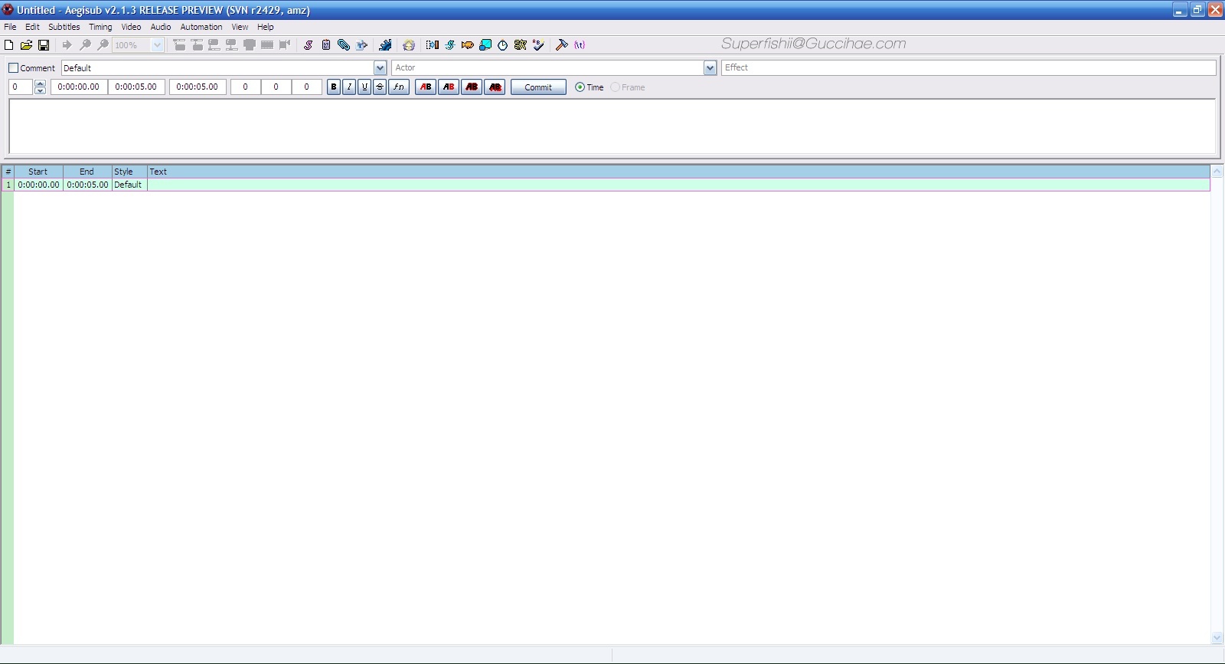Save subtitles with the floppy disk icon

[x=44, y=45]
